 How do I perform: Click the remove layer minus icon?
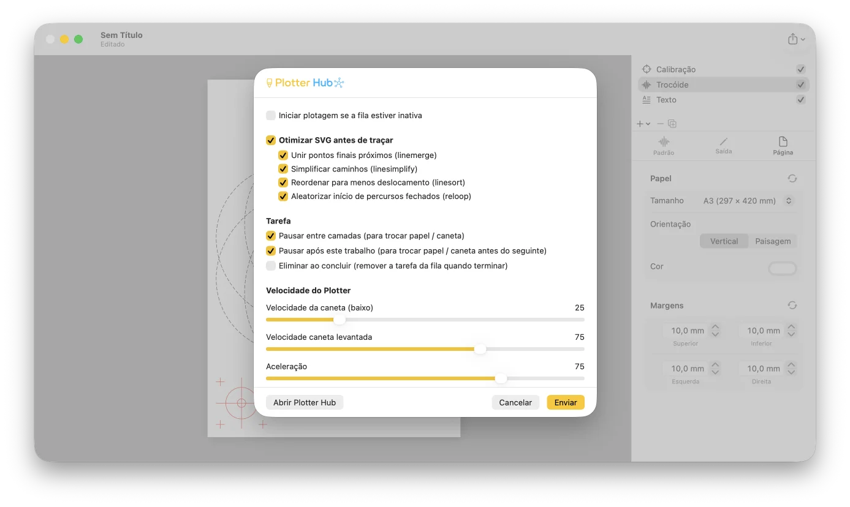[x=660, y=124]
